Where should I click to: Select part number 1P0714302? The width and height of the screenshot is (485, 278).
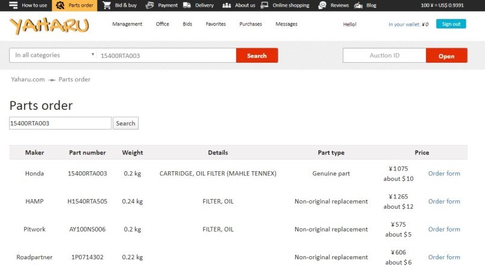click(87, 257)
